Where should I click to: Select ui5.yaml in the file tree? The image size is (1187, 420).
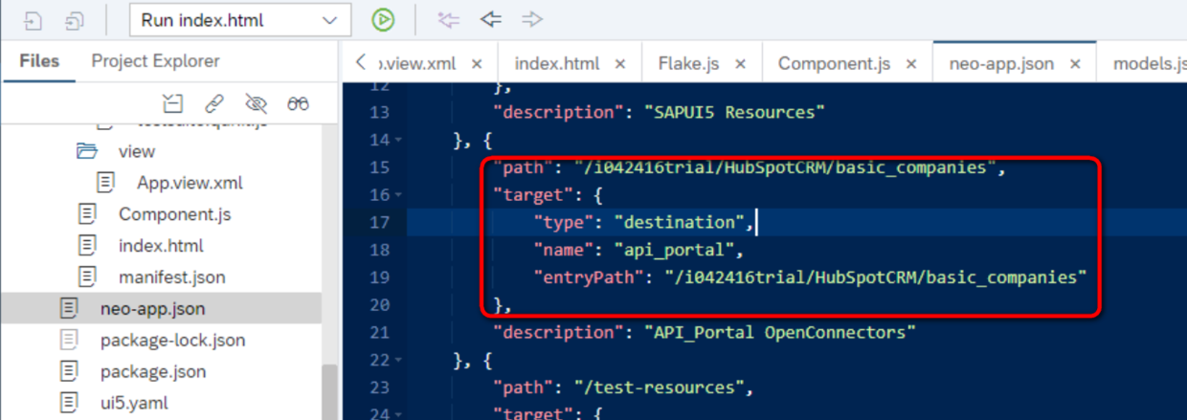pyautogui.click(x=134, y=403)
